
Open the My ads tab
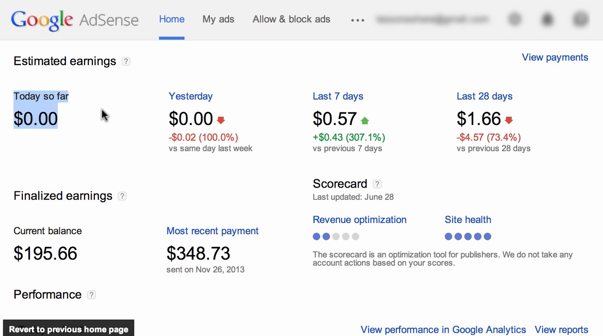(218, 20)
